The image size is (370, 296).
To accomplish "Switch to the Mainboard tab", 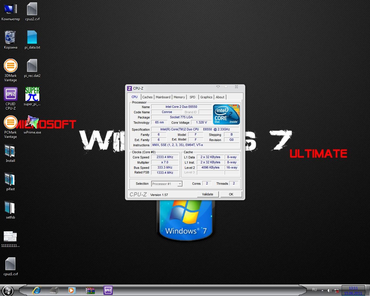I will pyautogui.click(x=163, y=97).
